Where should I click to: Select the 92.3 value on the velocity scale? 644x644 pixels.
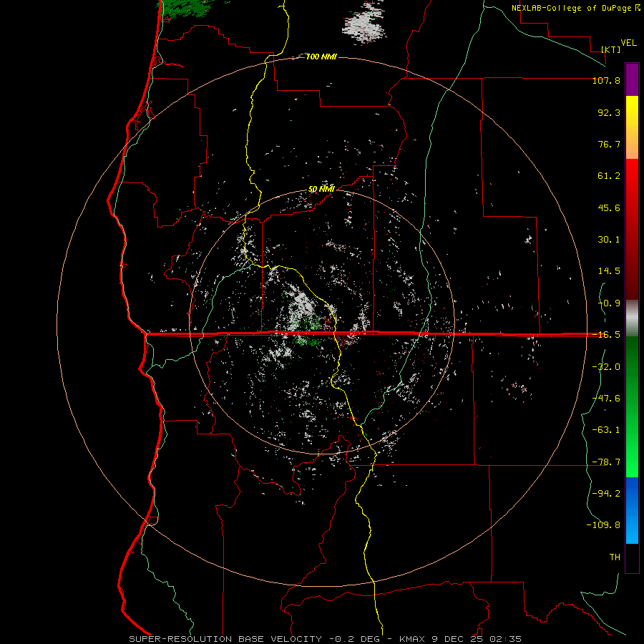[609, 112]
